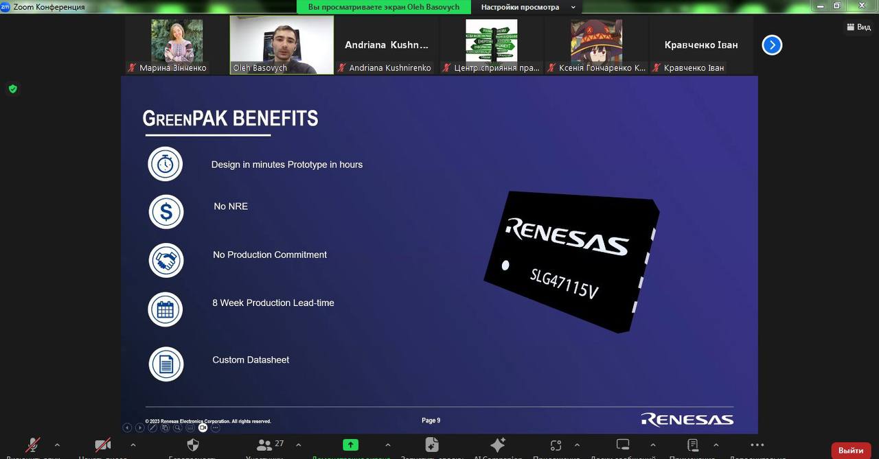Click the Record meeting icon
This screenshot has width=879, height=459.
pyautogui.click(x=432, y=445)
